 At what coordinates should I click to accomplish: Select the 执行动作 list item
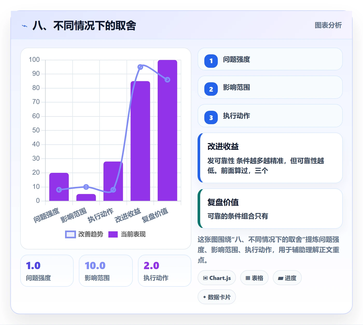[x=270, y=116]
